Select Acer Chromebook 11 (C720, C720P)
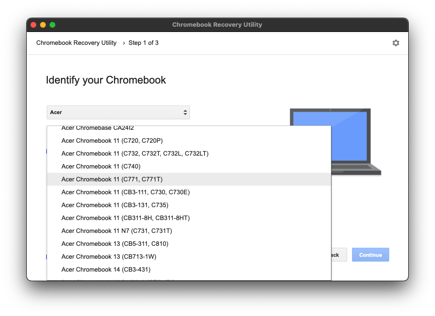The image size is (435, 316). (x=189, y=141)
